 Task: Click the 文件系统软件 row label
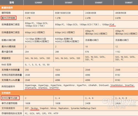(8, 108)
